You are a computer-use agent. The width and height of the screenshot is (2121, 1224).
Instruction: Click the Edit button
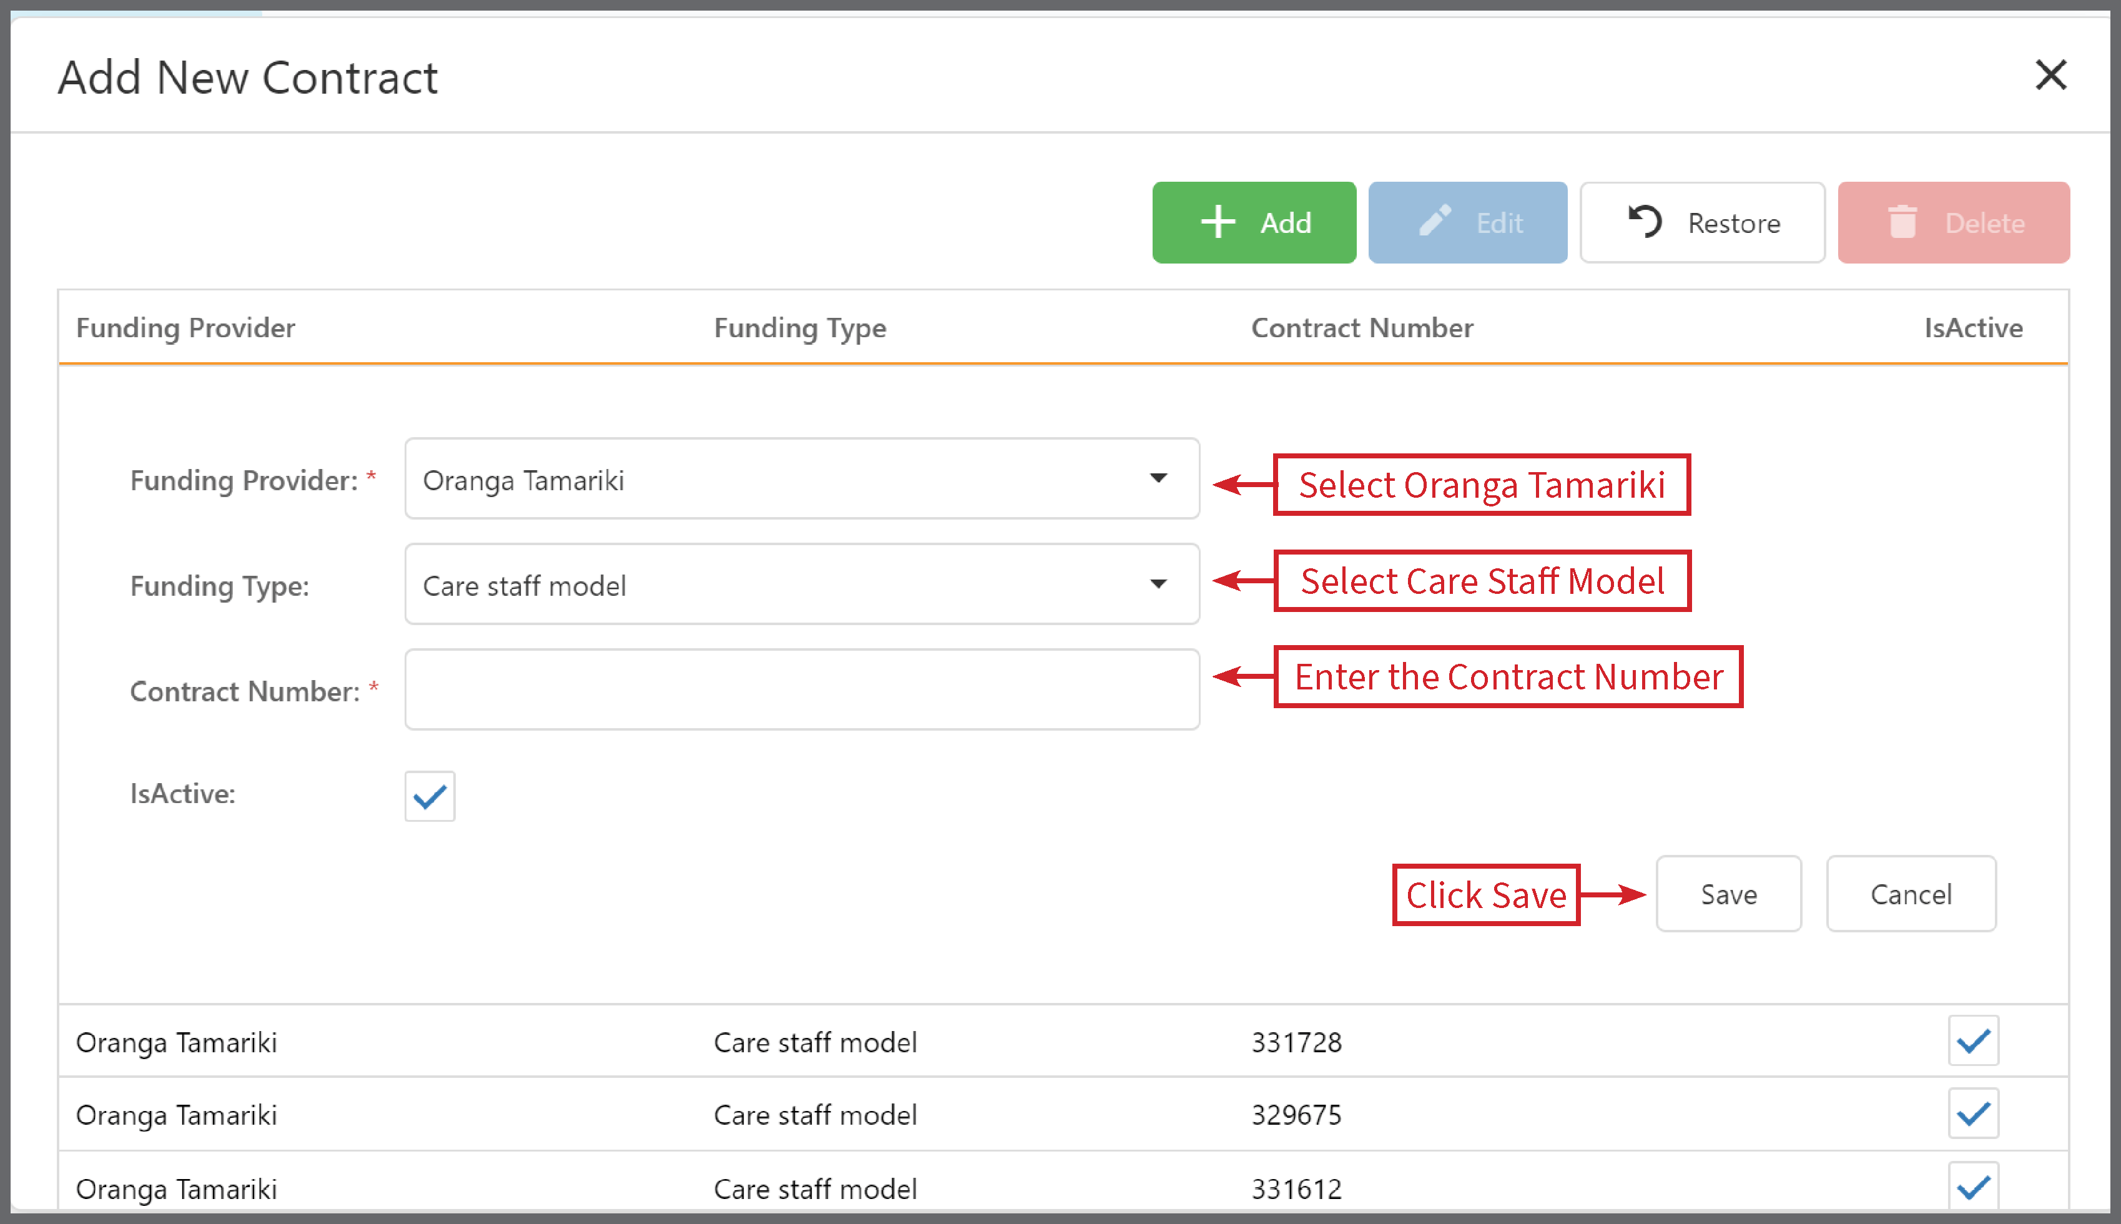click(1467, 223)
